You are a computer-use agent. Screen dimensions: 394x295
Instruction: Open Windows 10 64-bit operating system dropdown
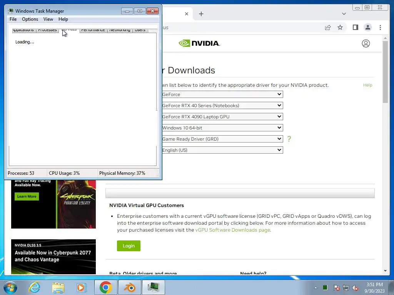(222, 128)
